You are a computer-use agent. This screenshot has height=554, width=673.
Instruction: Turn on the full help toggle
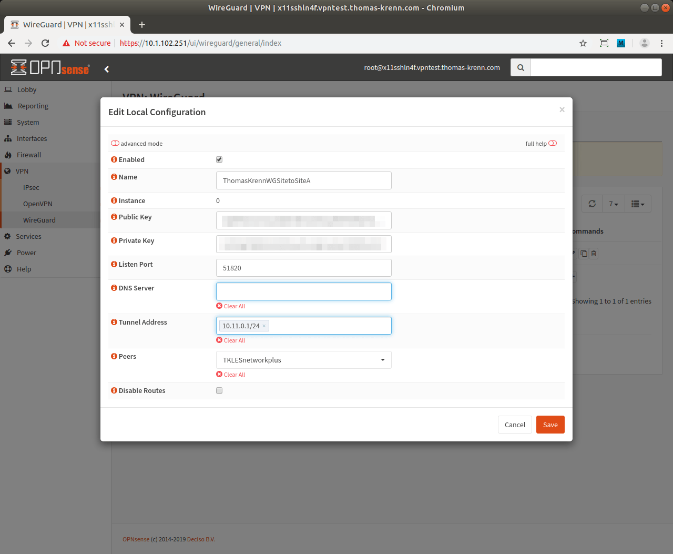click(553, 144)
